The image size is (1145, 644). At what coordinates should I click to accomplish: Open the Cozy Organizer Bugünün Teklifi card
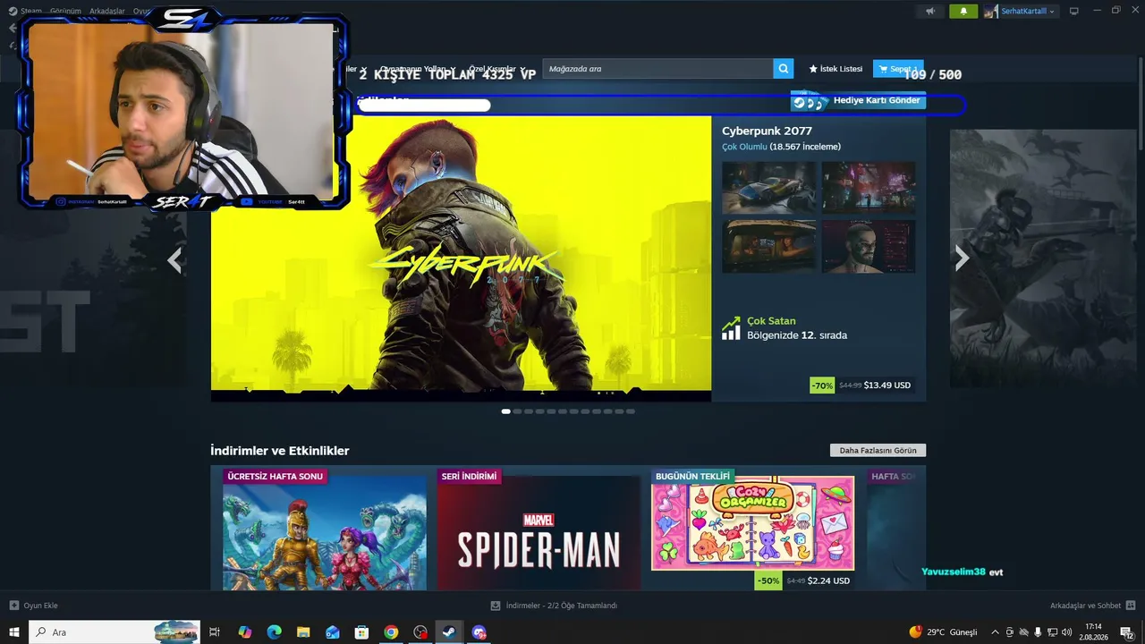[752, 530]
